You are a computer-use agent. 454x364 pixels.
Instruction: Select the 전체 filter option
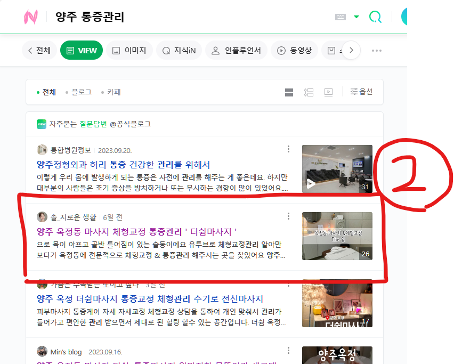click(46, 92)
